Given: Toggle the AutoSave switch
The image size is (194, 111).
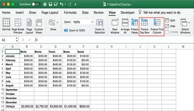Looking at the screenshot, I should (36, 4).
